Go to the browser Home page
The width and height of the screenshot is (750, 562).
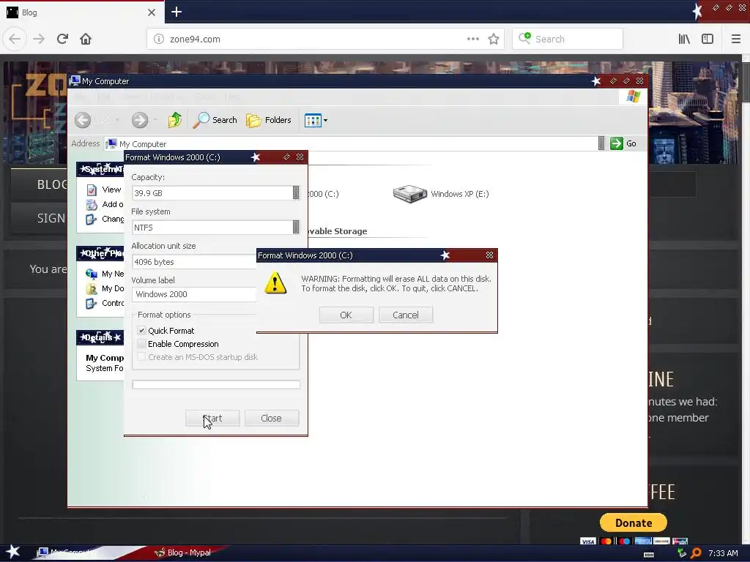(x=86, y=40)
